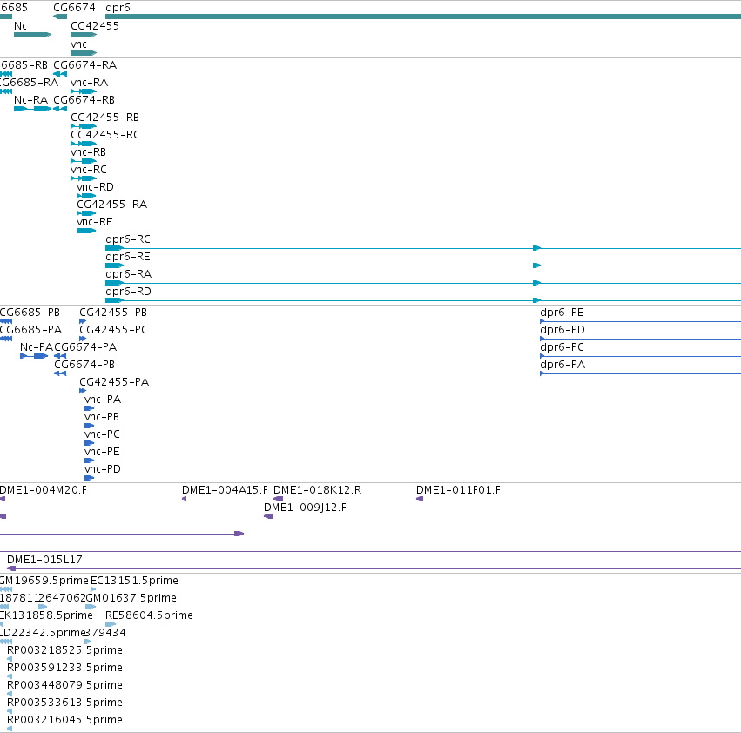Click the dpr6 gene bar

[x=423, y=17]
